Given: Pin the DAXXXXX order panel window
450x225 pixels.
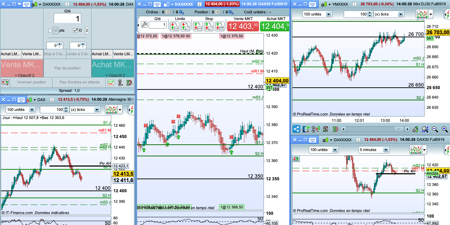Looking at the screenshot, I should (19, 4).
